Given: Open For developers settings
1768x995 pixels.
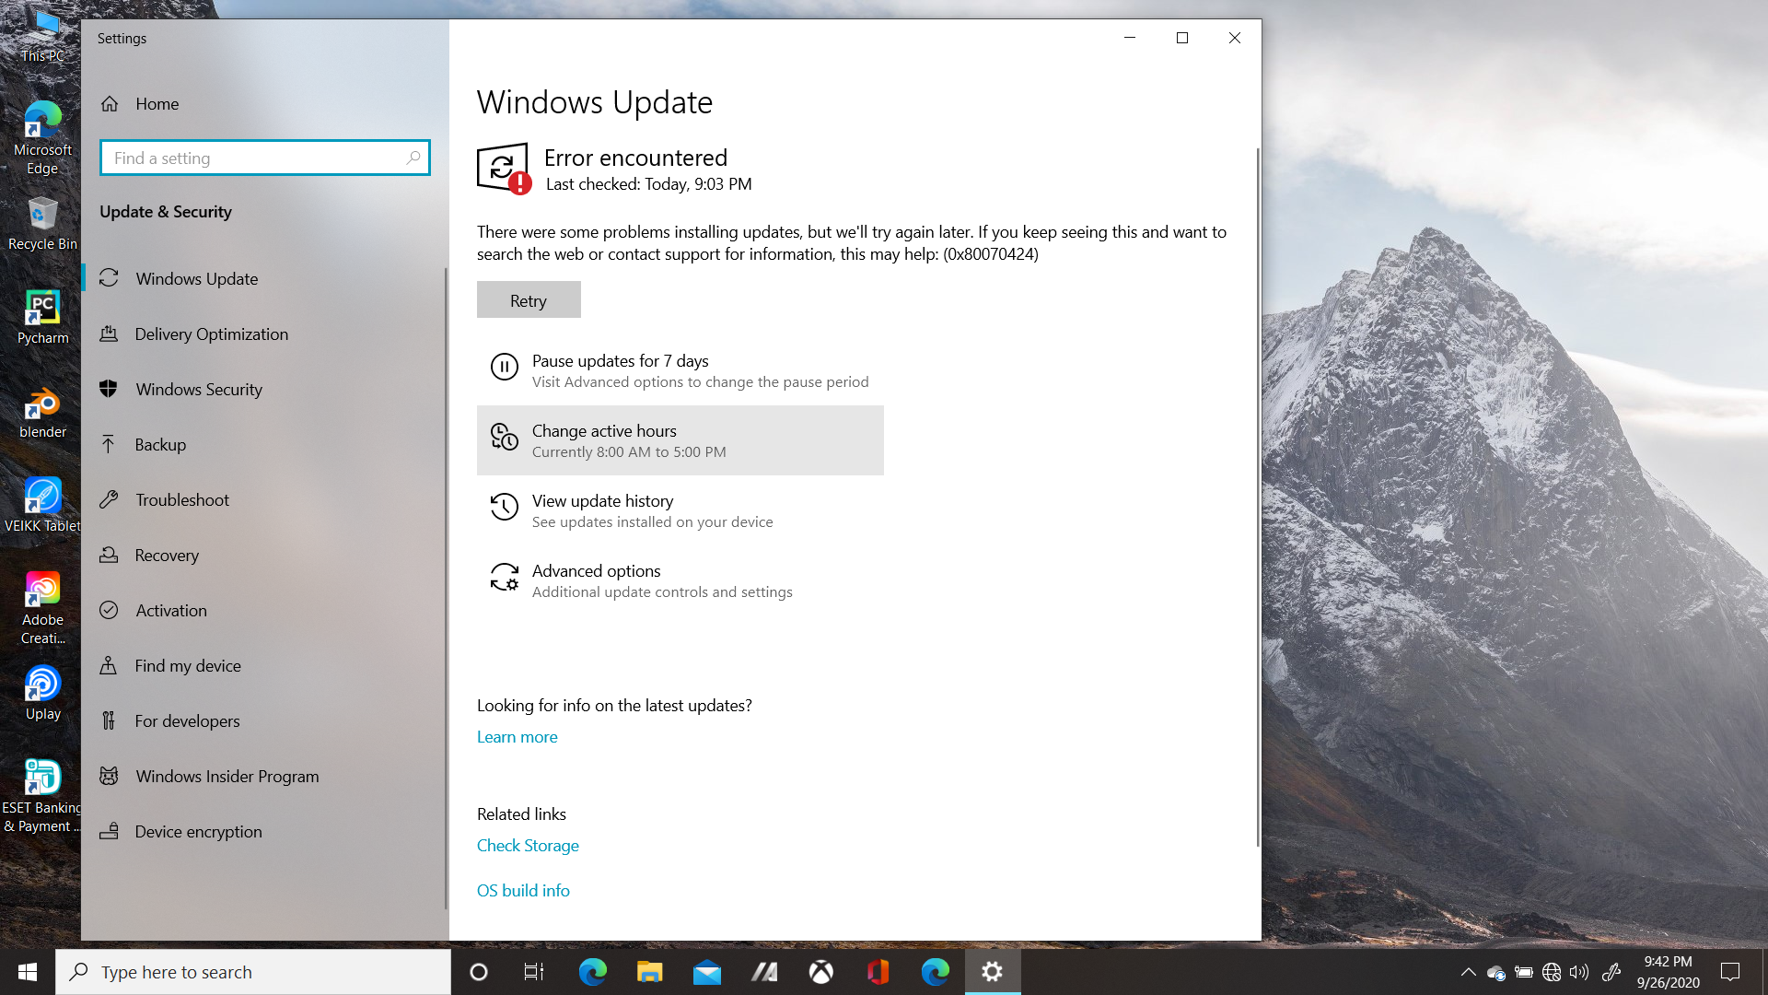Looking at the screenshot, I should point(263,720).
